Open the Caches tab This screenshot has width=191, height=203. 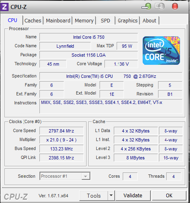tap(33, 21)
